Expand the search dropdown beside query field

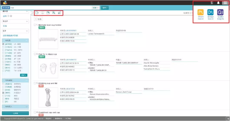(x=96, y=8)
